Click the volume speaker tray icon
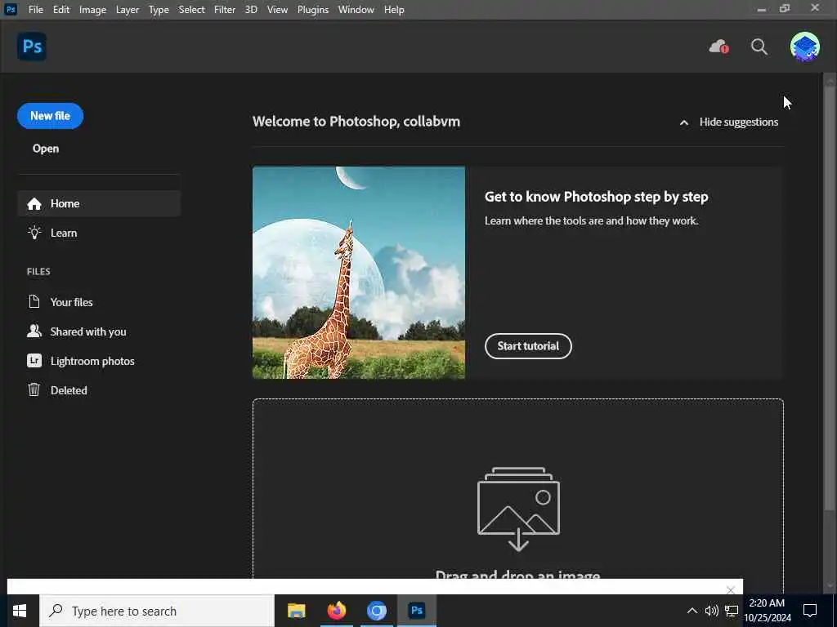Screen dimensions: 837x627 point(712,611)
